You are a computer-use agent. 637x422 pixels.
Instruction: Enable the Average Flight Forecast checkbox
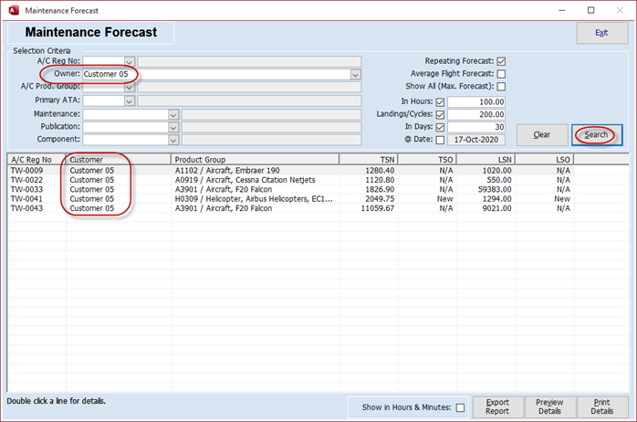[x=501, y=74]
